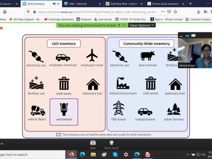Click the Firefox home icon
212x159 pixels.
pos(5,12)
